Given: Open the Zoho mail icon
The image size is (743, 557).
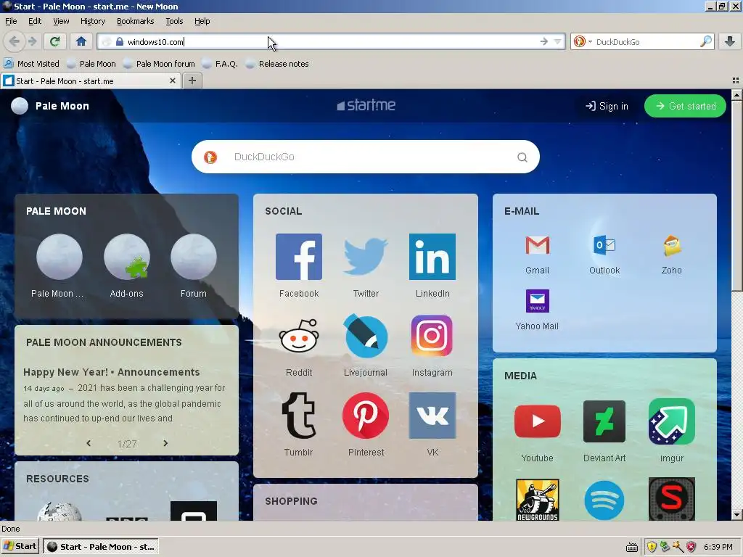Looking at the screenshot, I should coord(672,245).
